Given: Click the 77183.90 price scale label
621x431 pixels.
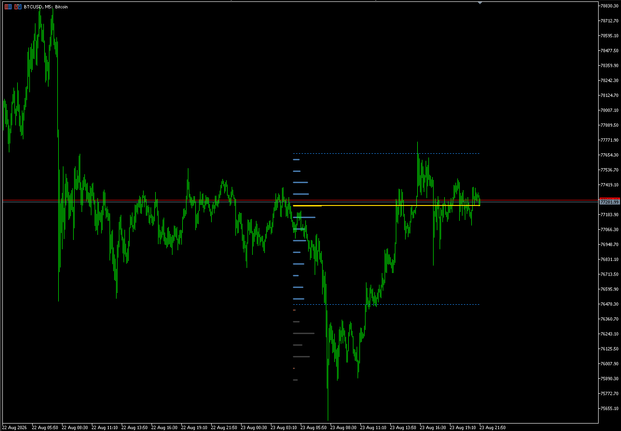Looking at the screenshot, I should [x=610, y=214].
